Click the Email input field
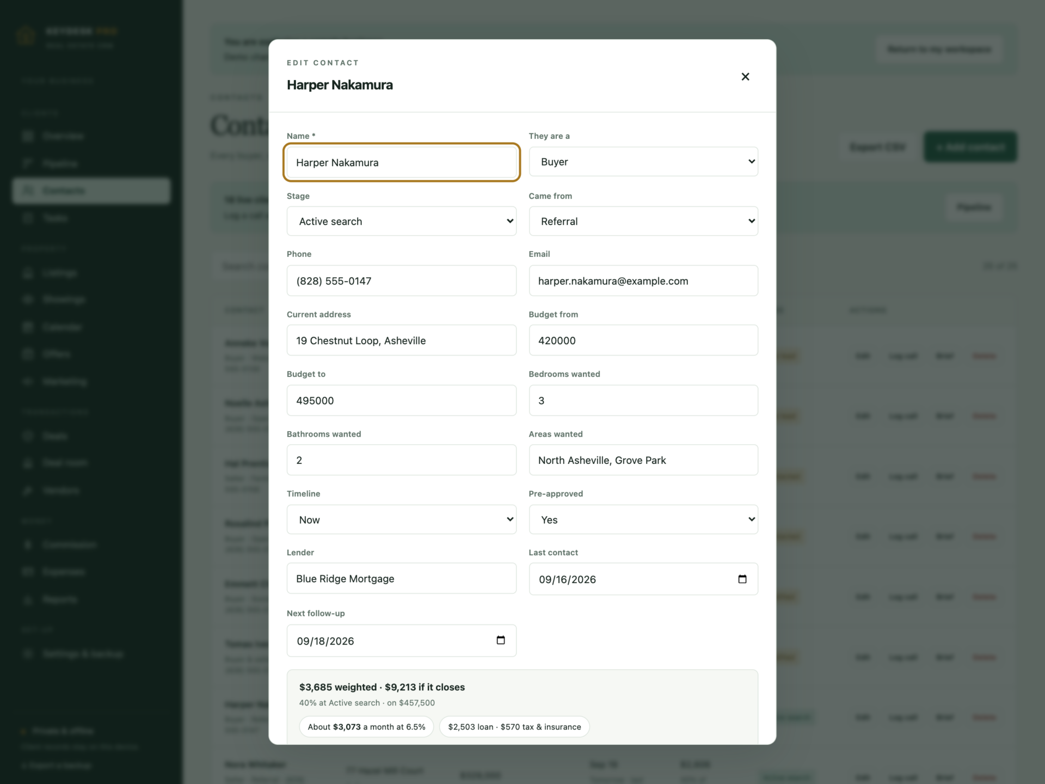This screenshot has width=1045, height=784. (x=643, y=281)
